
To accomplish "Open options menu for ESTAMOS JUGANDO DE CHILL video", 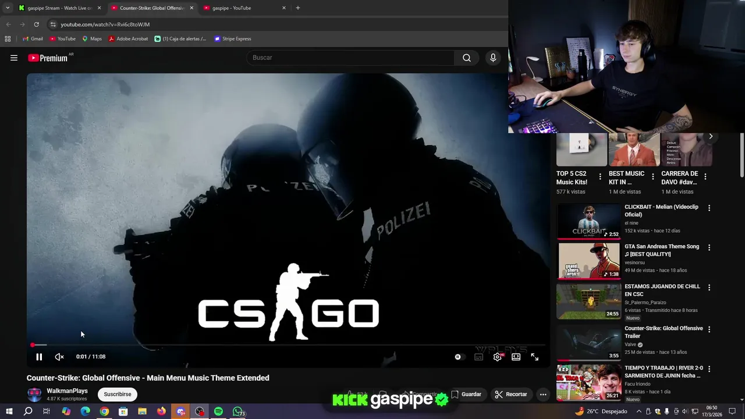I will tap(709, 287).
